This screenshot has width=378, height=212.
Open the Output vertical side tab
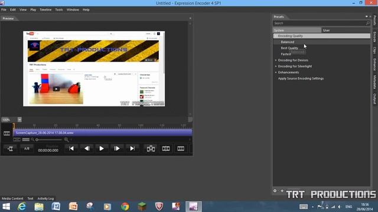374,99
